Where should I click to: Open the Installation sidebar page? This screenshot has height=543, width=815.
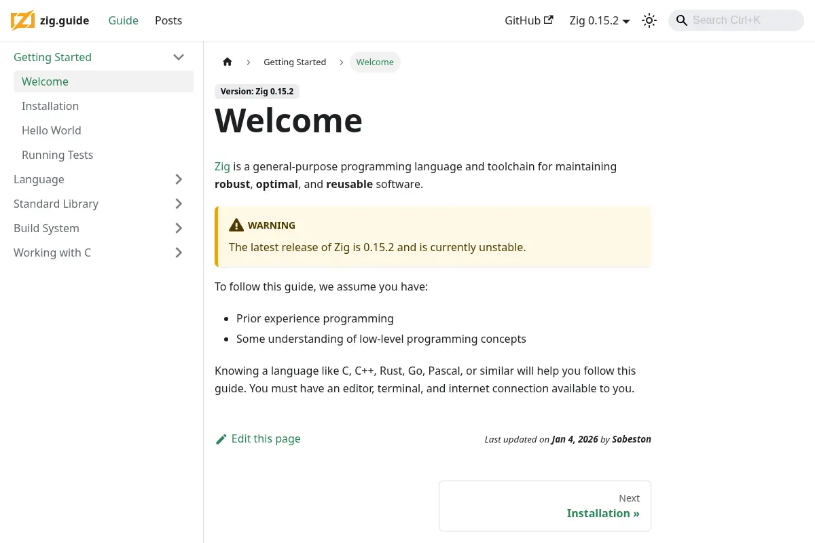(x=50, y=106)
